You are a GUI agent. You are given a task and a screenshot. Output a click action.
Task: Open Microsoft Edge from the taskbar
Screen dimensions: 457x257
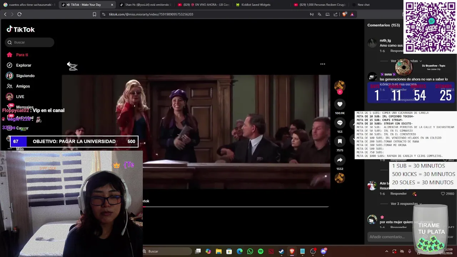(x=240, y=251)
